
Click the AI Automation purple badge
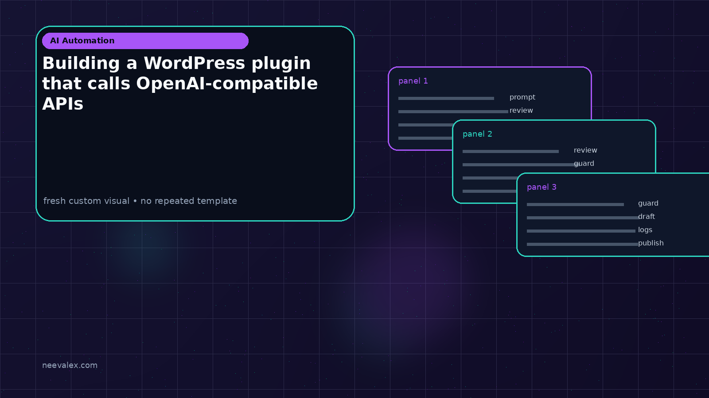pos(145,41)
